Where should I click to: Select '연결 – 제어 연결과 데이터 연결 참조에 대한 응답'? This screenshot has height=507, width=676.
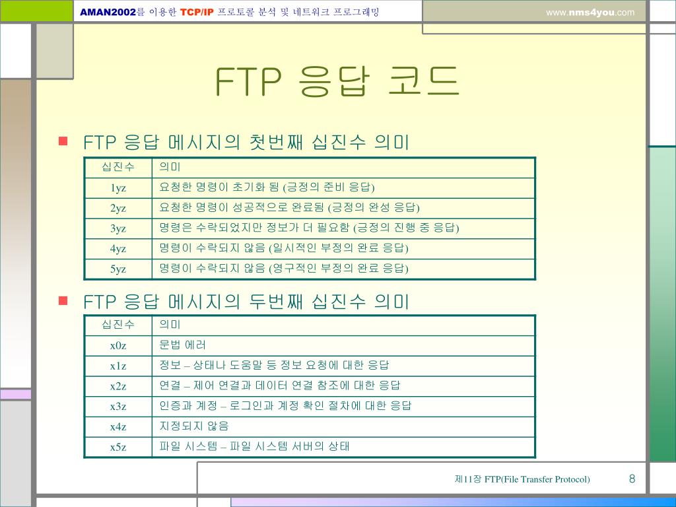click(x=280, y=386)
